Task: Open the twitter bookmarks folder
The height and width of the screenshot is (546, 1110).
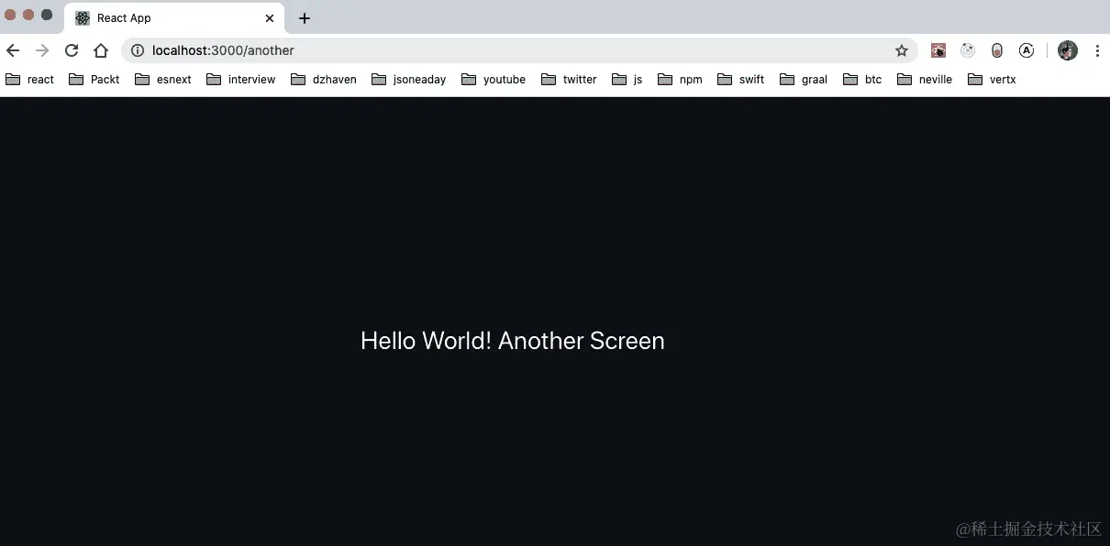Action: point(570,80)
